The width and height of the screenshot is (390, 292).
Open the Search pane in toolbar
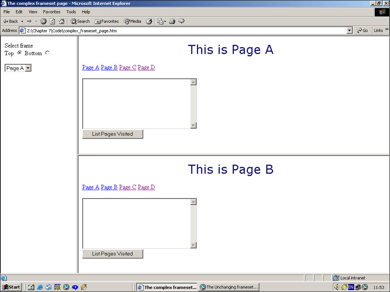pyautogui.click(x=80, y=21)
